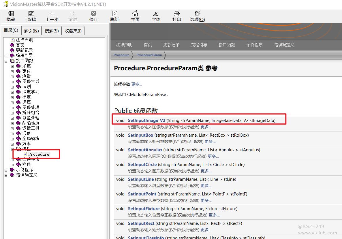Switch to the 收藏夹(I) tab

coord(73,31)
